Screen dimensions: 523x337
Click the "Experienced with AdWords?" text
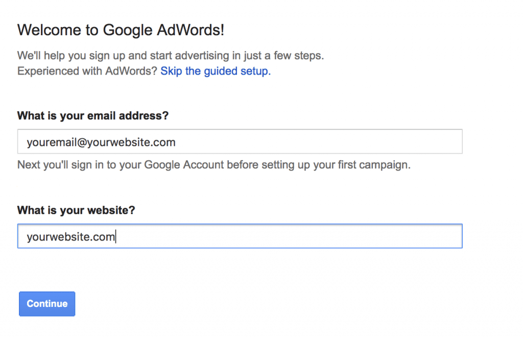[87, 71]
